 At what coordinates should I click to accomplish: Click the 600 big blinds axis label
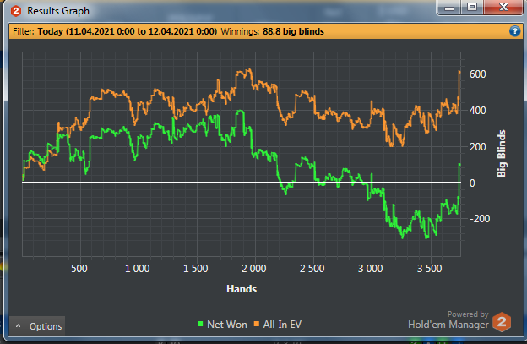pyautogui.click(x=478, y=74)
